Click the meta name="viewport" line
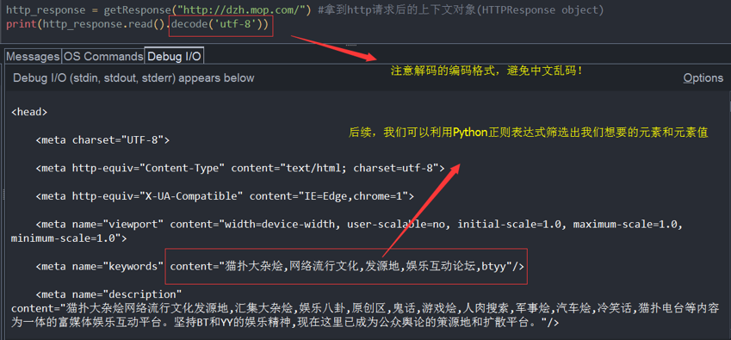Image resolution: width=731 pixels, height=340 pixels. pos(359,224)
